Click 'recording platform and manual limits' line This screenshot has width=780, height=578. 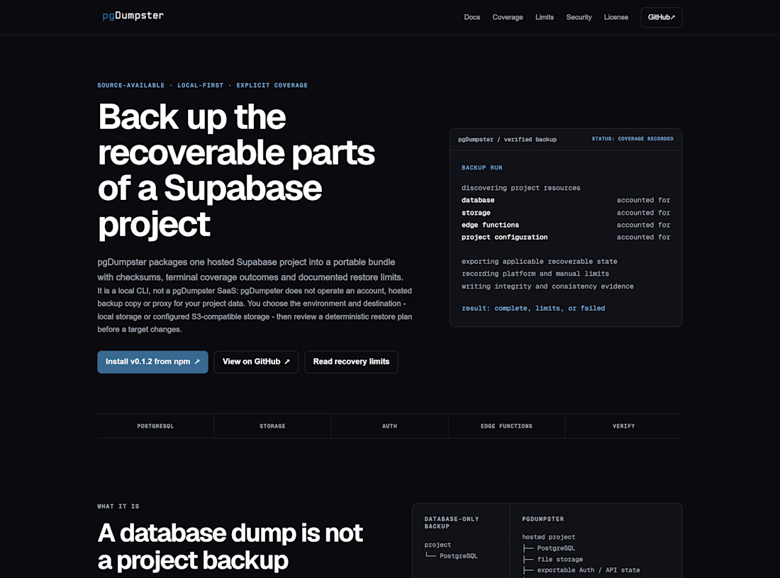tap(535, 274)
